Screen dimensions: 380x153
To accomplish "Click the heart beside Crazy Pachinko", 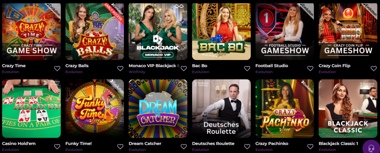I will coord(310,146).
